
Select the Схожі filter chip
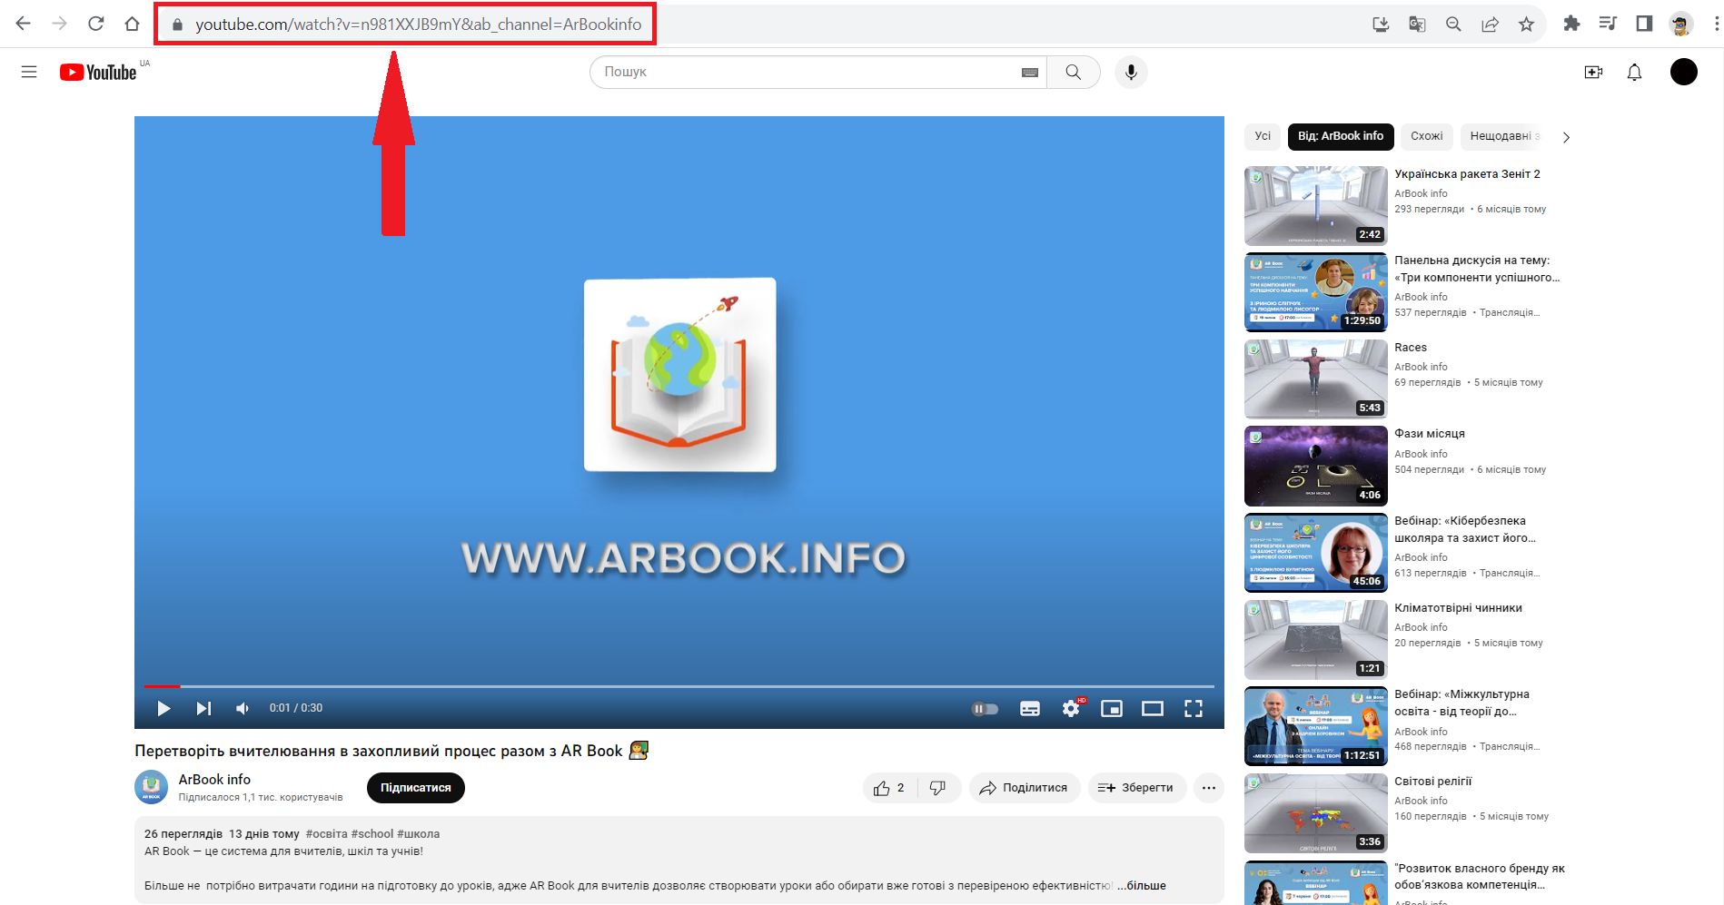[x=1426, y=136]
